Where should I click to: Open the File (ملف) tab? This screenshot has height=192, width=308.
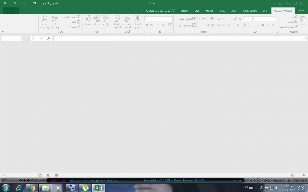click(301, 10)
